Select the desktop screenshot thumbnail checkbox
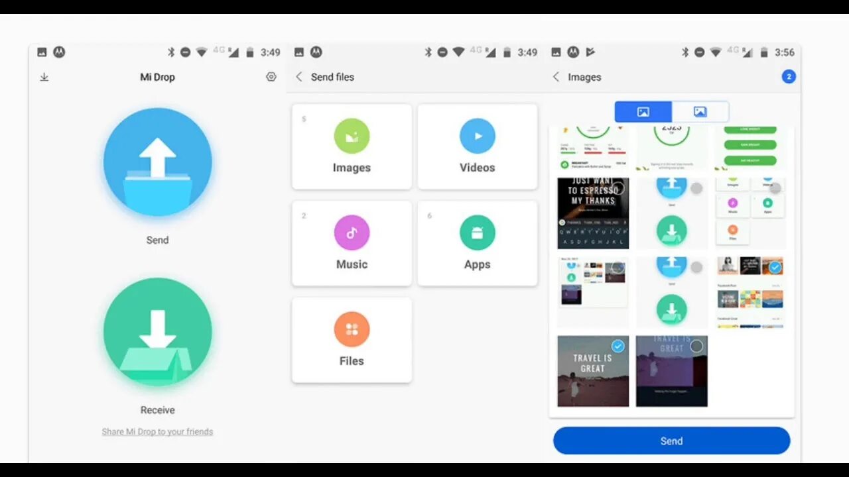The height and width of the screenshot is (477, 849). (618, 268)
